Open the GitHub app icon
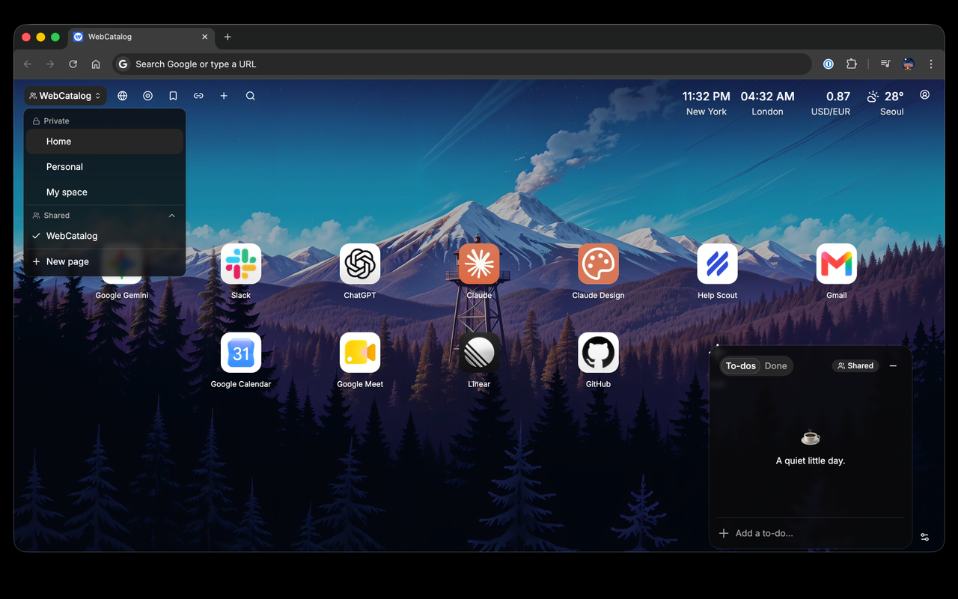Image resolution: width=958 pixels, height=599 pixels. (x=598, y=353)
